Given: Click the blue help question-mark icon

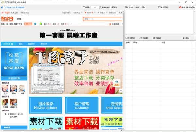Looking at the screenshot, I should pos(36,24).
